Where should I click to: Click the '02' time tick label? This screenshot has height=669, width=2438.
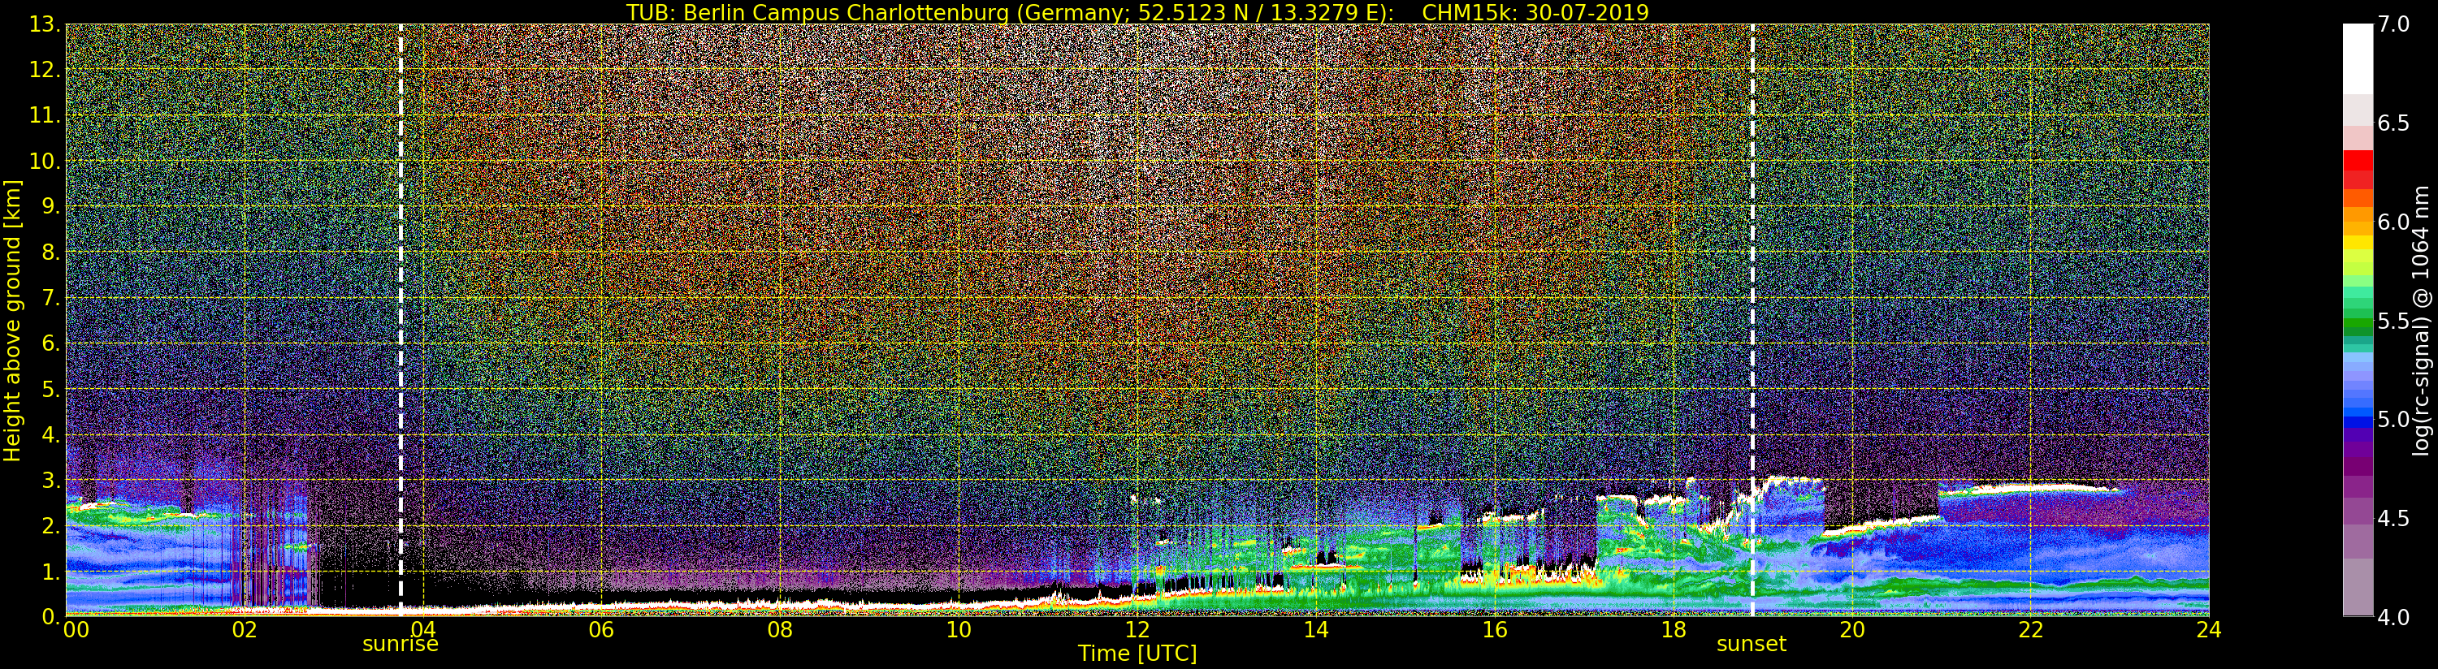tap(245, 629)
